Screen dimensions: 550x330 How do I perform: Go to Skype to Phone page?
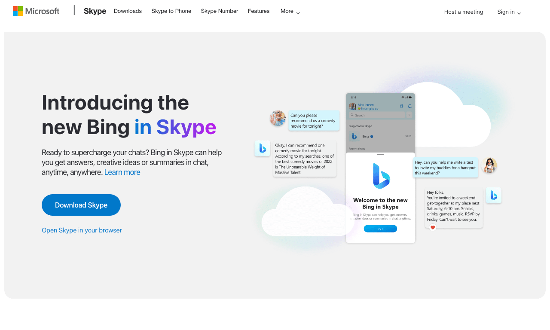click(x=171, y=11)
